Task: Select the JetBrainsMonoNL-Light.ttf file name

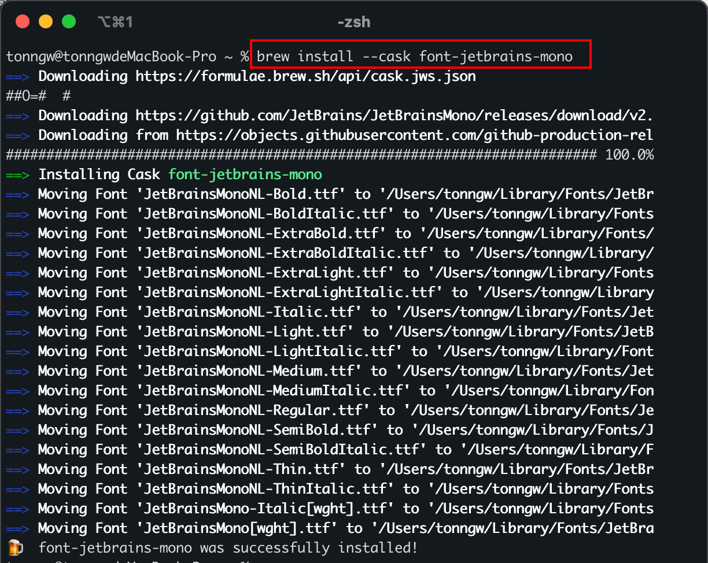Action: pos(245,332)
